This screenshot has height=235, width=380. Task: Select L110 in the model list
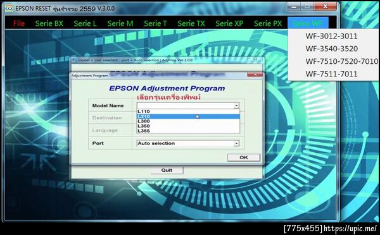point(188,111)
